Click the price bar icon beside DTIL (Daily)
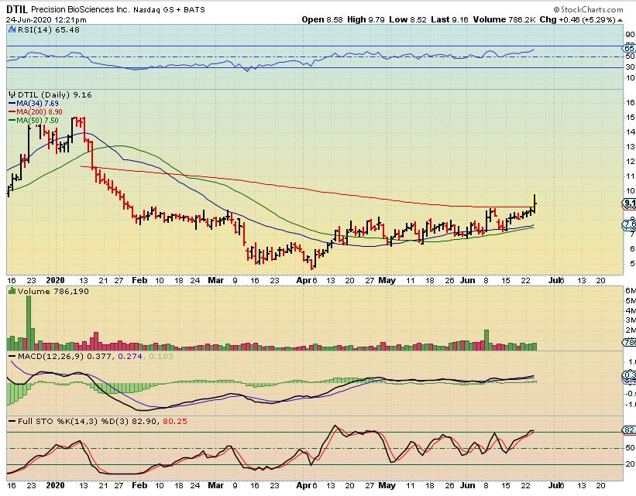 click(x=12, y=95)
